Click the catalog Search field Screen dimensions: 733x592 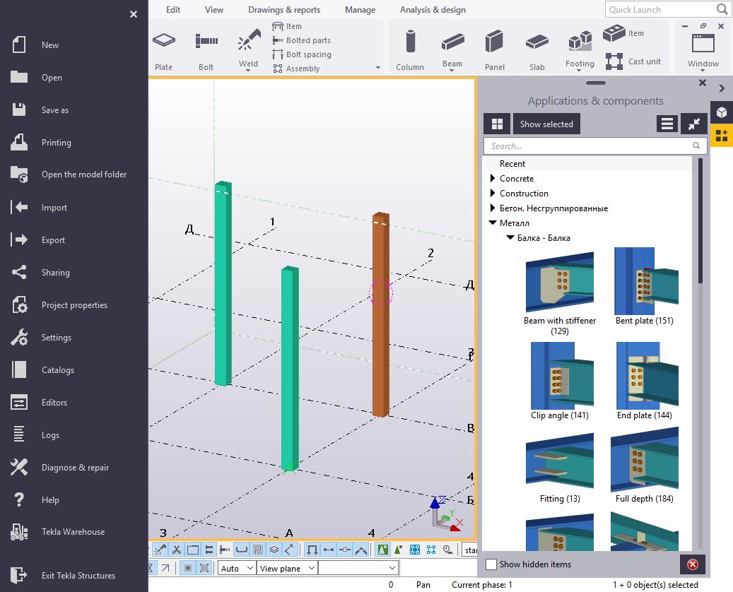point(594,146)
